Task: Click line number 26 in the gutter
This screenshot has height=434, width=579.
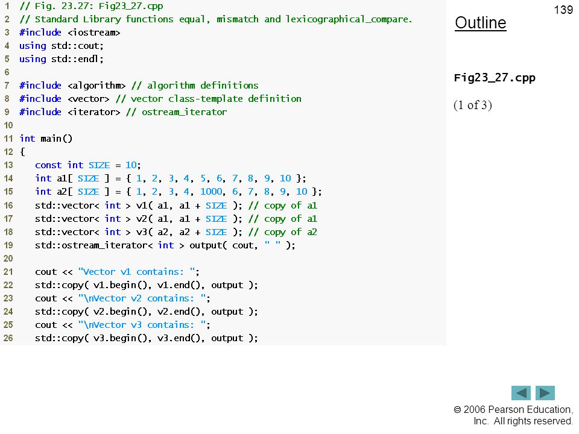Action: click(8, 338)
